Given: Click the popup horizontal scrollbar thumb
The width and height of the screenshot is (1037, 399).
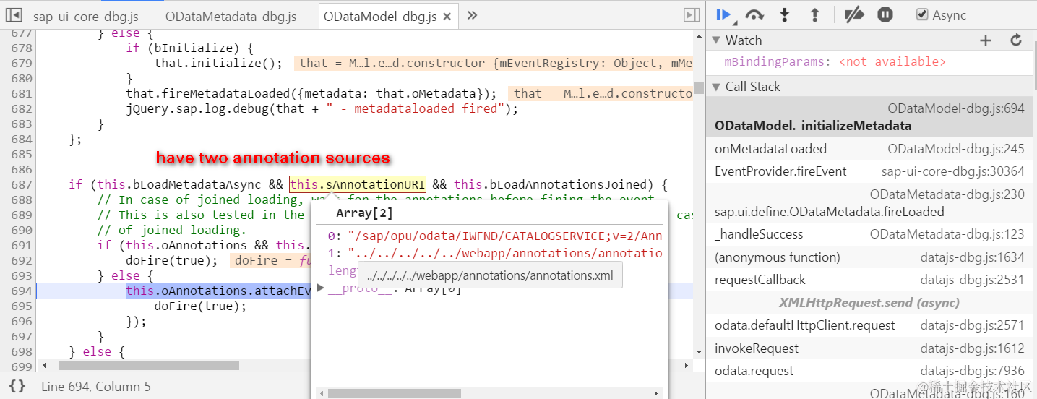Looking at the screenshot, I should (x=395, y=394).
